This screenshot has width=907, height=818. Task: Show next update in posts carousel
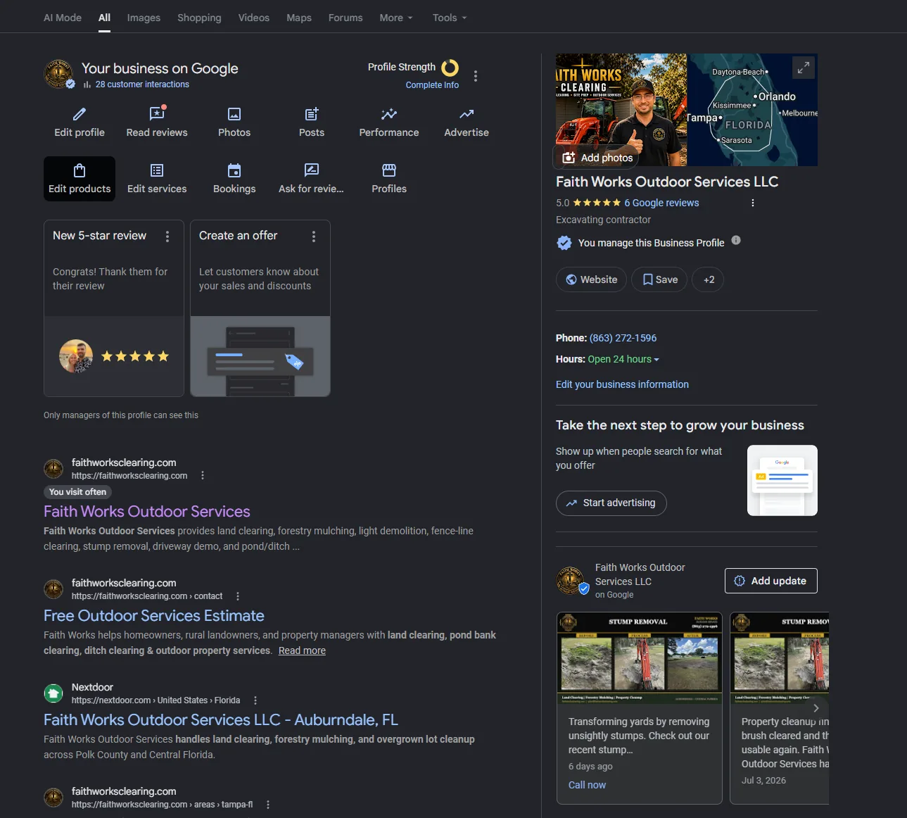pyautogui.click(x=816, y=708)
